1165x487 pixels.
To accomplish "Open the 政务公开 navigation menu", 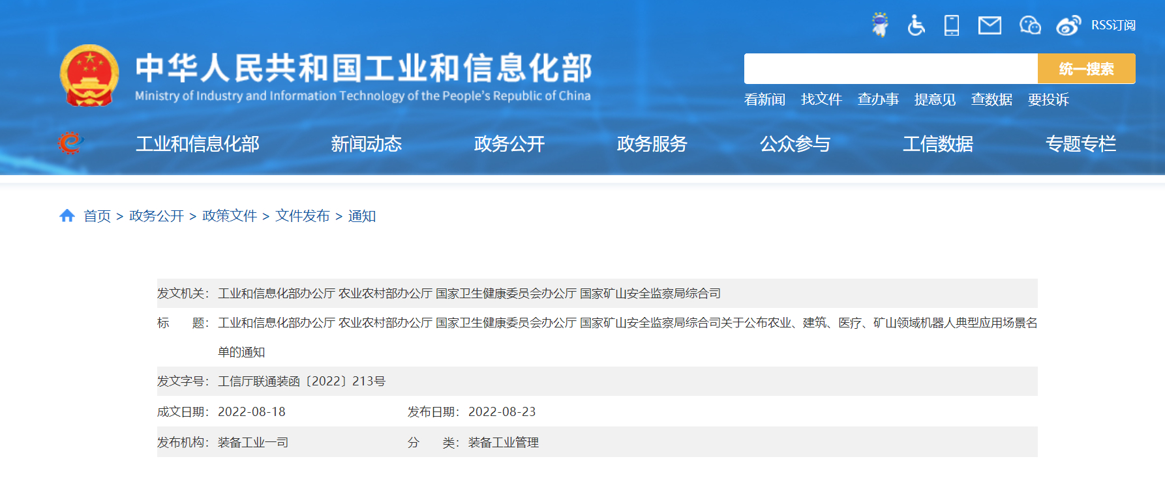I will pyautogui.click(x=509, y=144).
